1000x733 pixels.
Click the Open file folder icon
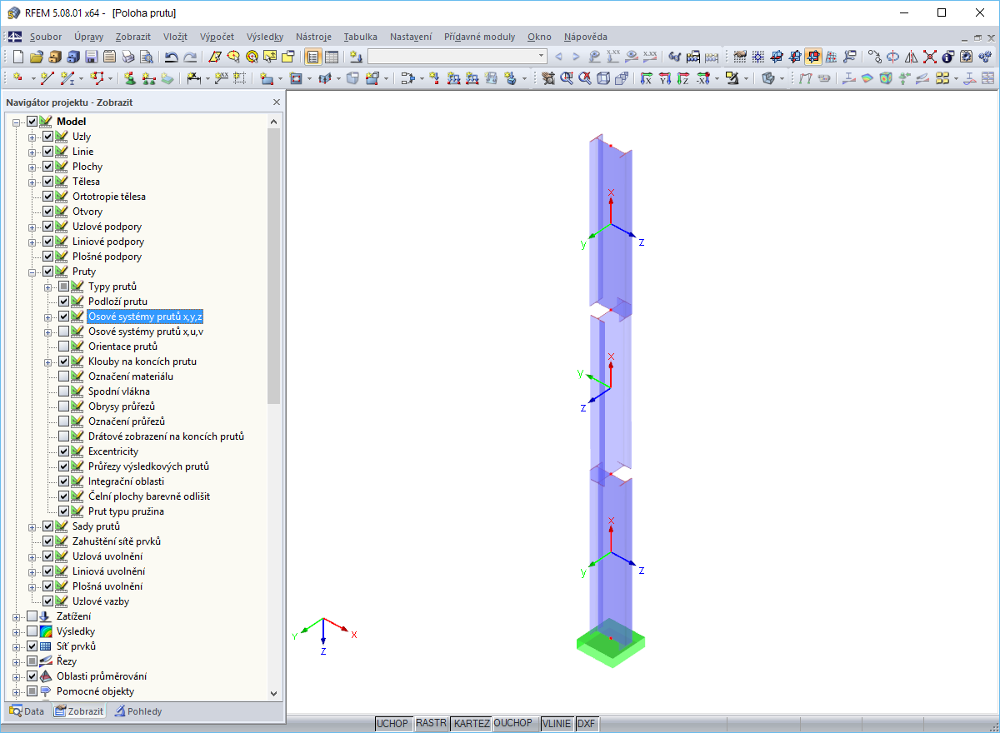point(36,57)
